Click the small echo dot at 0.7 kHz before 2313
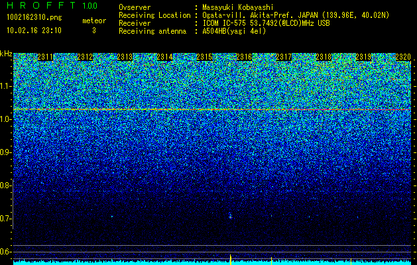The height and width of the screenshot is (265, 417). coord(112,217)
